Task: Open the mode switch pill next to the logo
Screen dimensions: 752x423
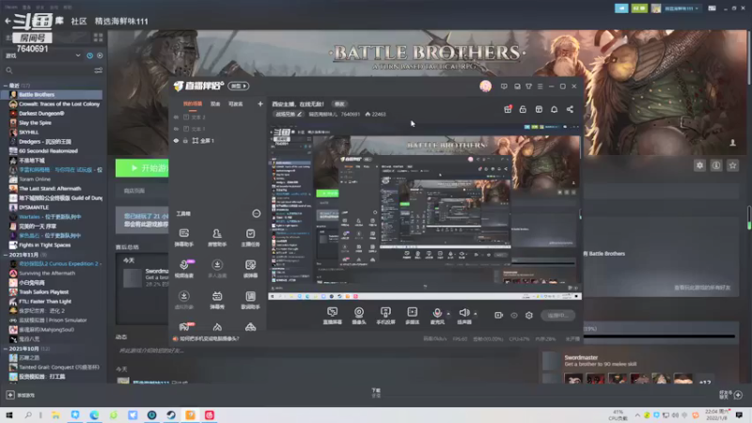Action: pyautogui.click(x=239, y=86)
